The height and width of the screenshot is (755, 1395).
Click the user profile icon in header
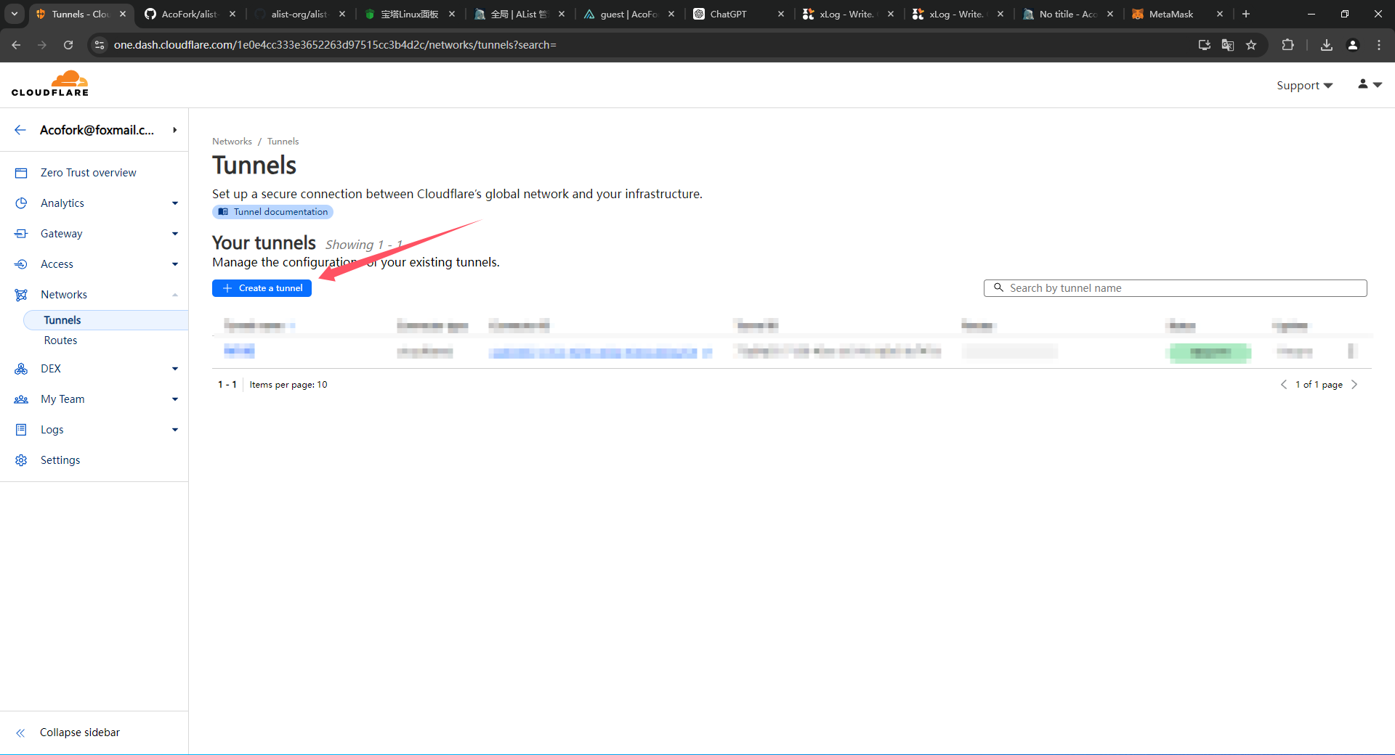pyautogui.click(x=1363, y=84)
